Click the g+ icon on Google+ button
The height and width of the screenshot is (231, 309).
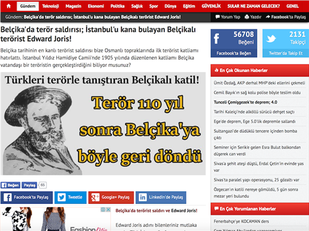(95, 197)
